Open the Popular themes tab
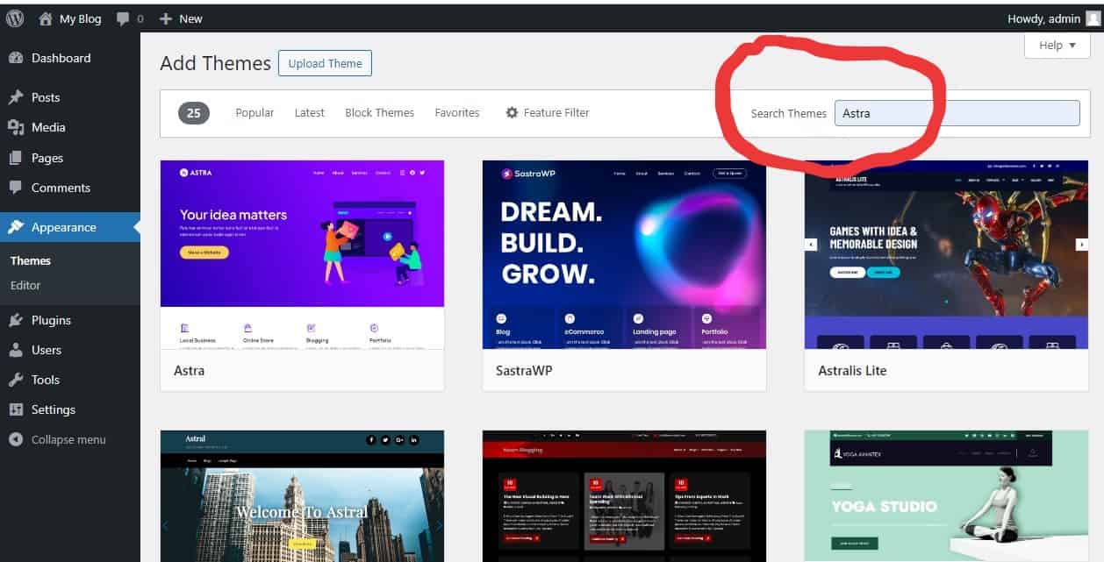The width and height of the screenshot is (1104, 562). tap(254, 112)
